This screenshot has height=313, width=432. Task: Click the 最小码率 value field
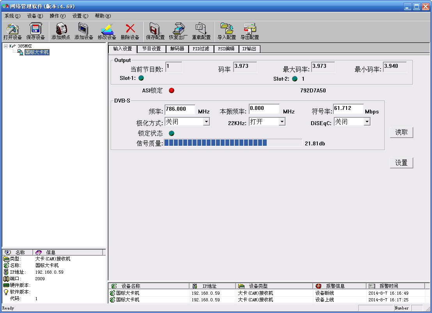[395, 67]
